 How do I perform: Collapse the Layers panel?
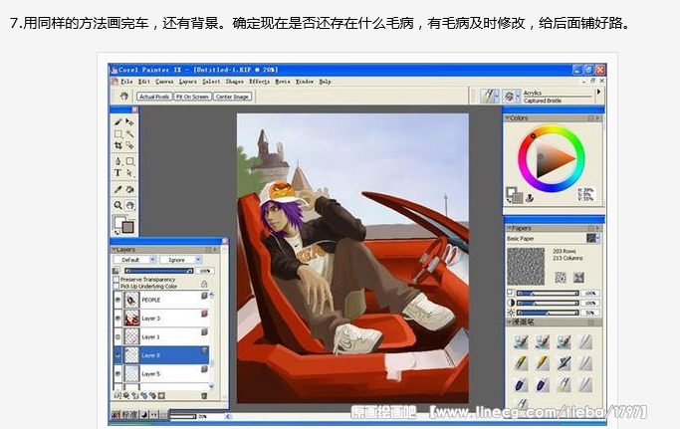(x=114, y=250)
